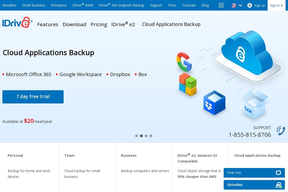Viewport: 288px width, 192px height.
Task: Open the IDriveBot assistant
Action: [254, 185]
